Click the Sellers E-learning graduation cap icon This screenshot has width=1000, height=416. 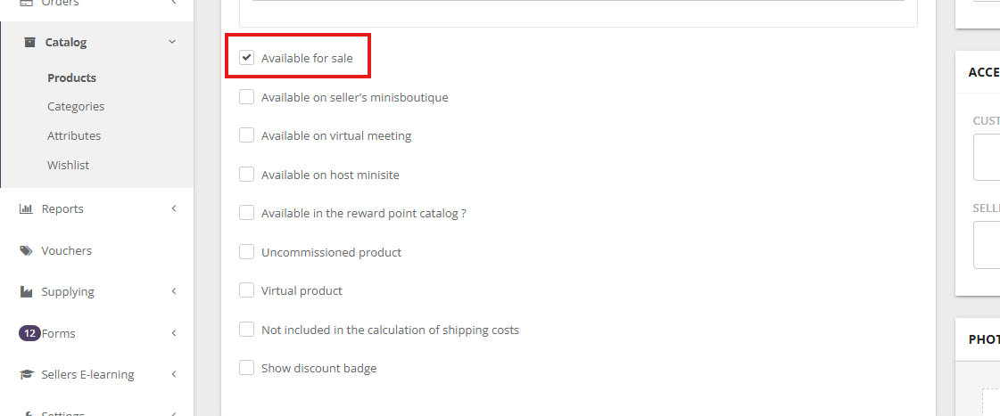click(26, 374)
